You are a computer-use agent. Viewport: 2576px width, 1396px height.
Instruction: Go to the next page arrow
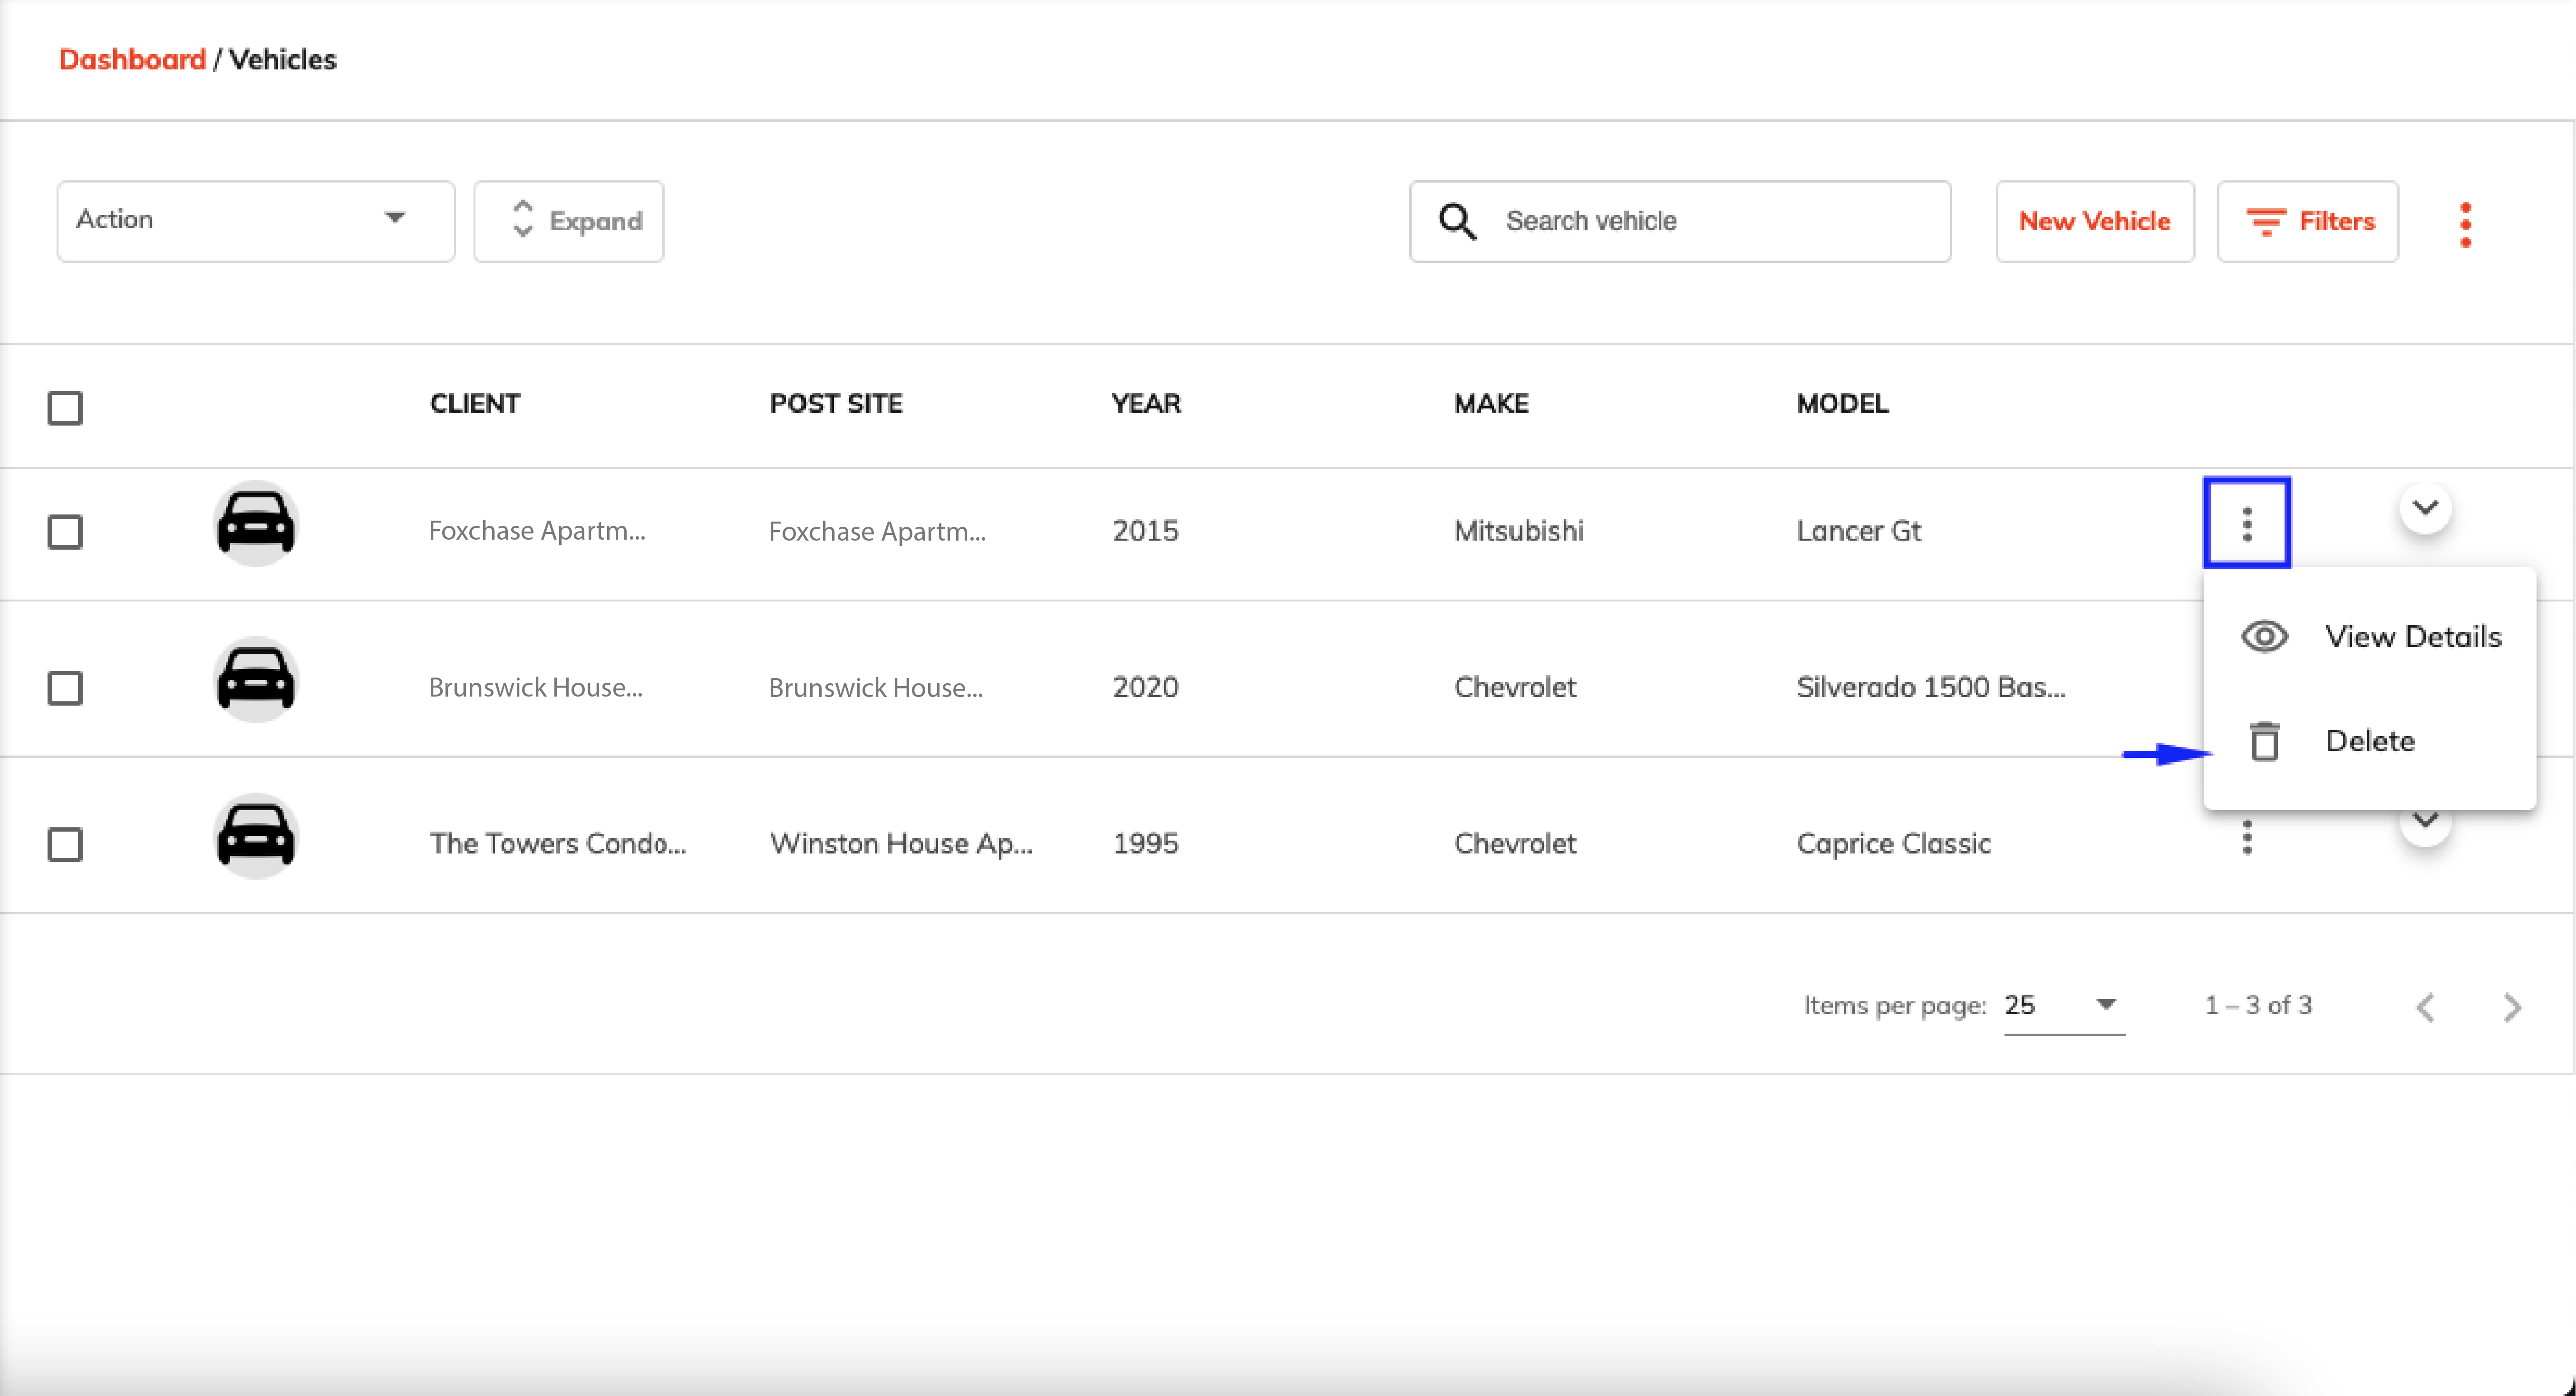tap(2511, 1007)
